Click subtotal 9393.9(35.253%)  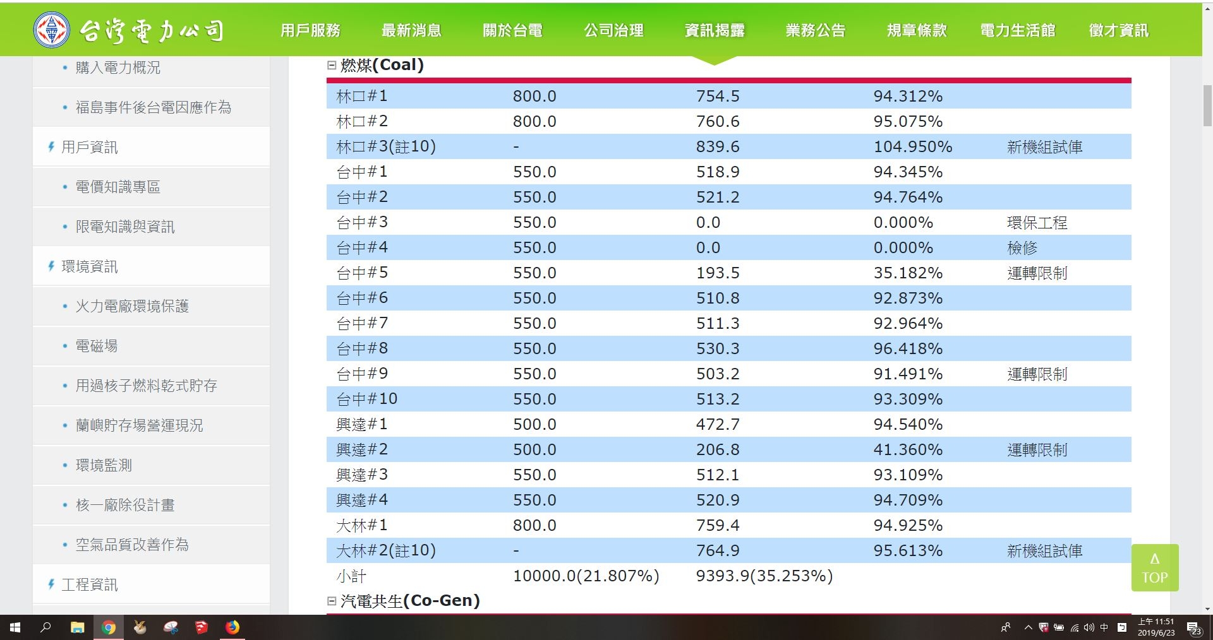click(x=764, y=576)
